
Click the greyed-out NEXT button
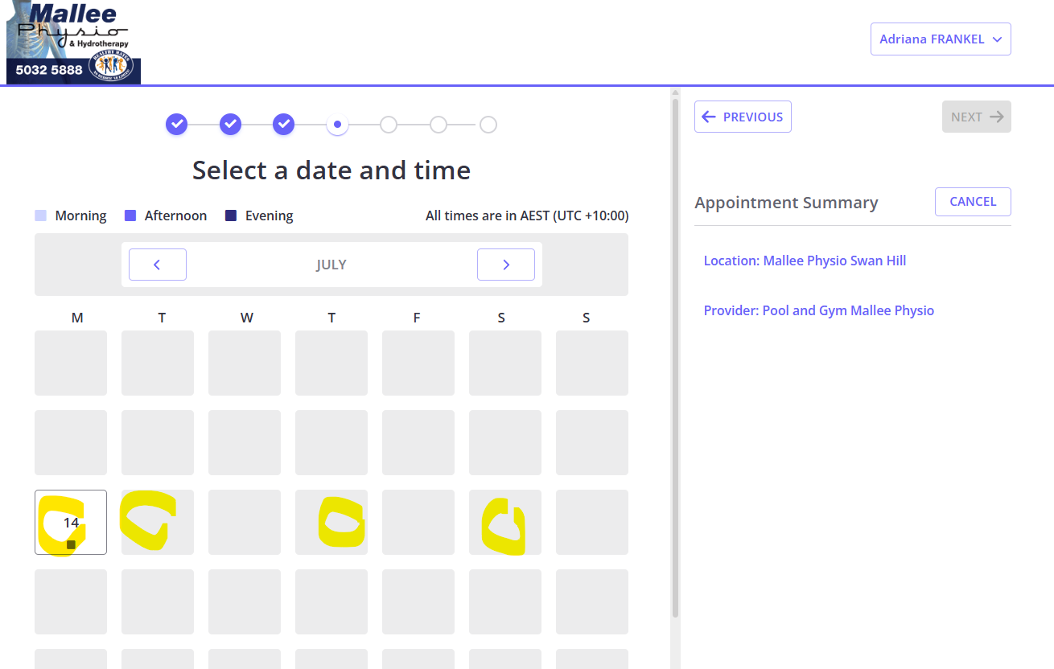977,117
